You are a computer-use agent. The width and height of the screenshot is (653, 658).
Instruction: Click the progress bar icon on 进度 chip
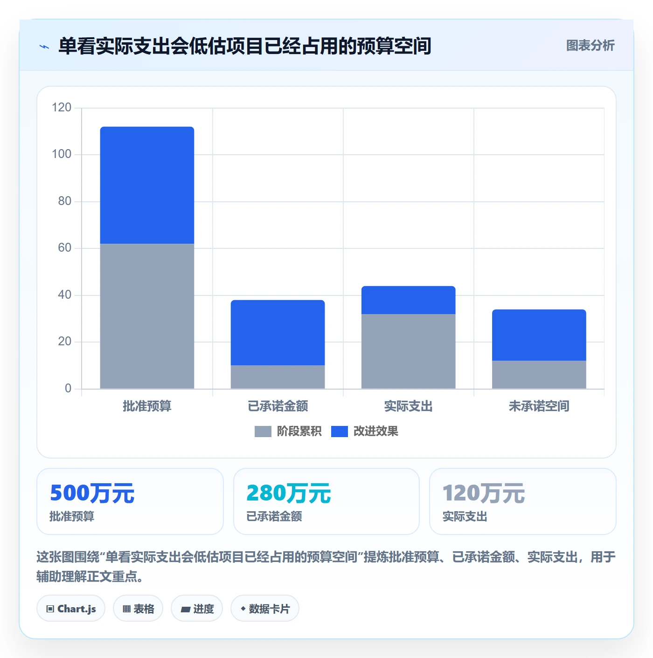coord(186,610)
